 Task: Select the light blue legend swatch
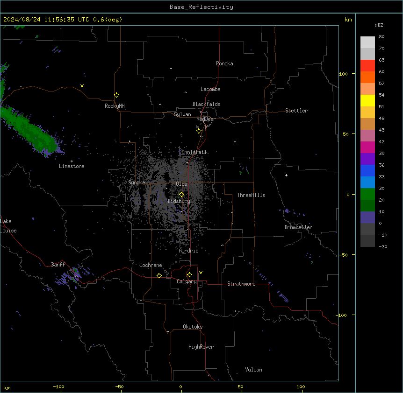click(367, 182)
